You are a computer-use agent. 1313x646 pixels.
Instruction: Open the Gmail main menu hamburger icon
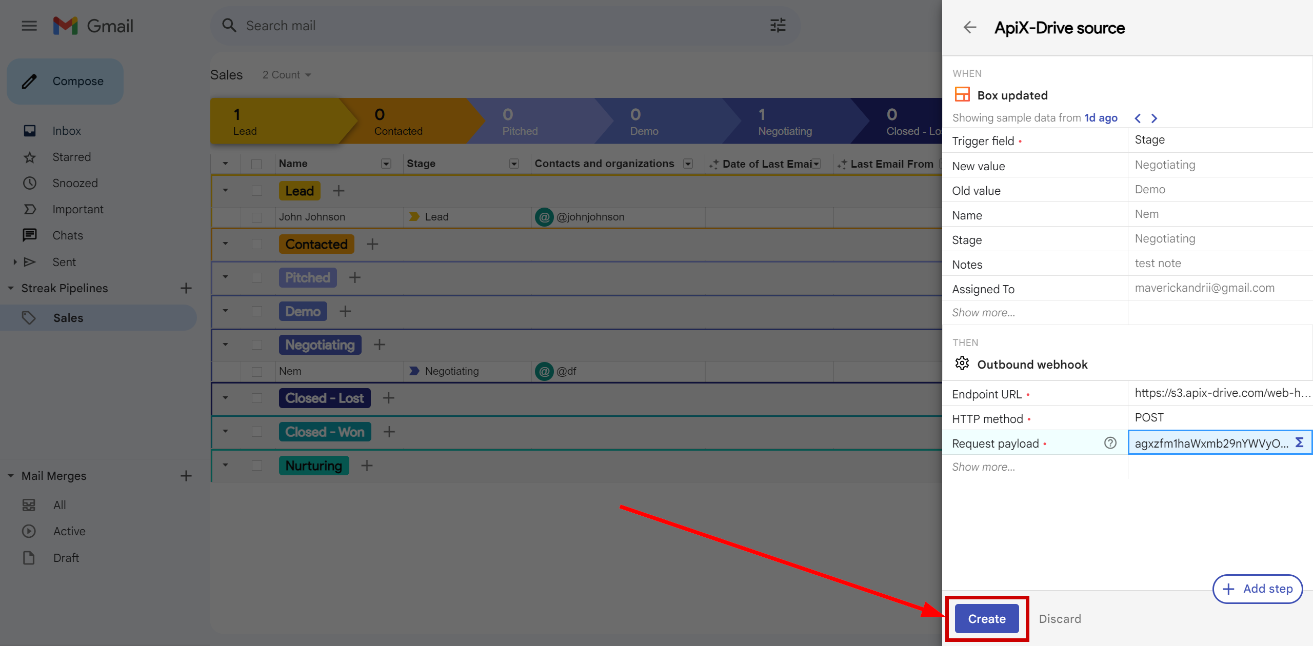coord(29,26)
